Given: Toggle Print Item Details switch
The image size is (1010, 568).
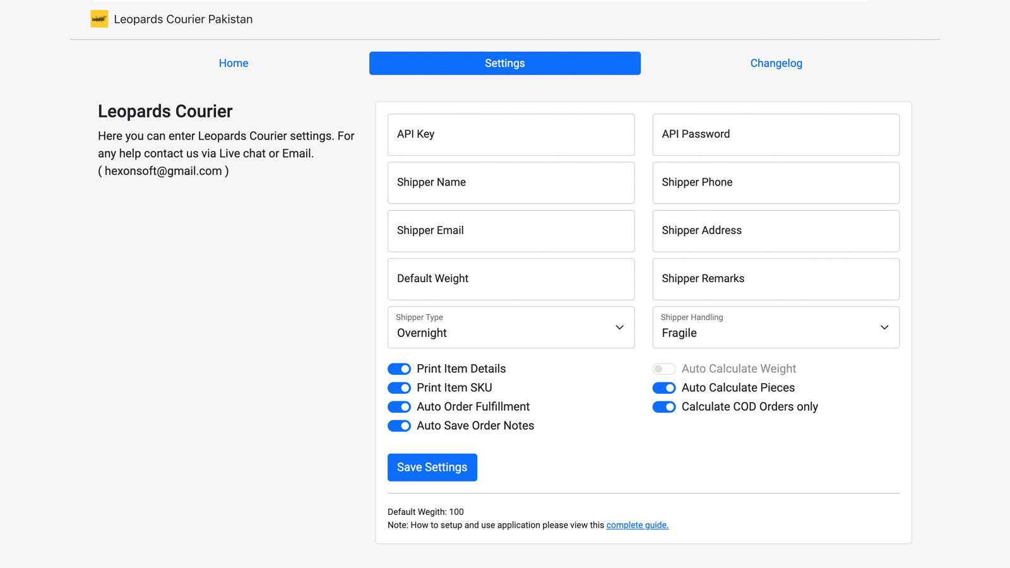Looking at the screenshot, I should coord(399,369).
